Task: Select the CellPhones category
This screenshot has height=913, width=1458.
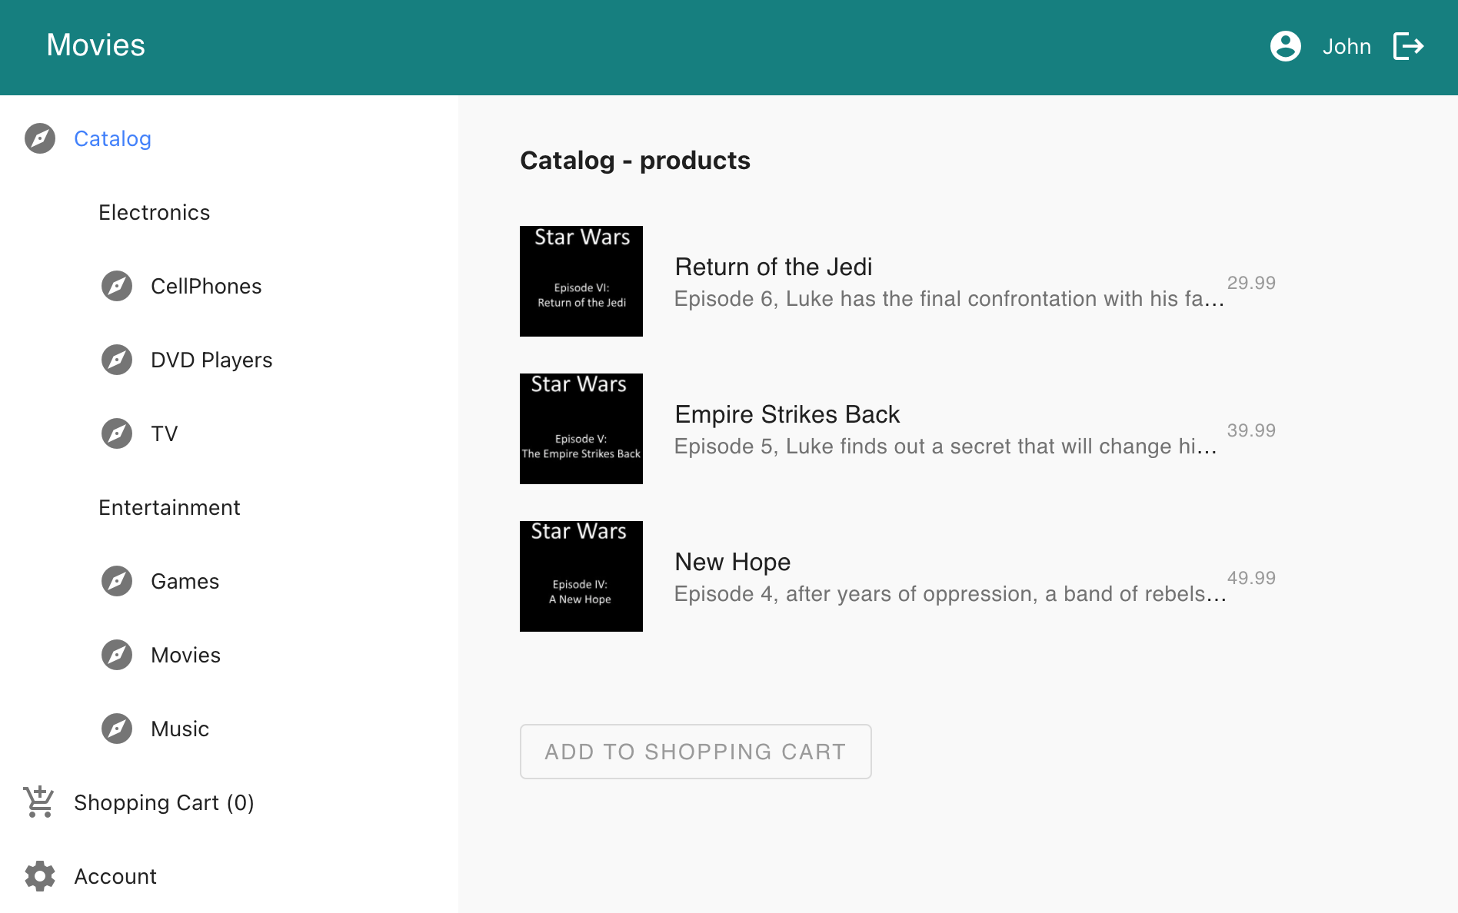Action: click(206, 286)
